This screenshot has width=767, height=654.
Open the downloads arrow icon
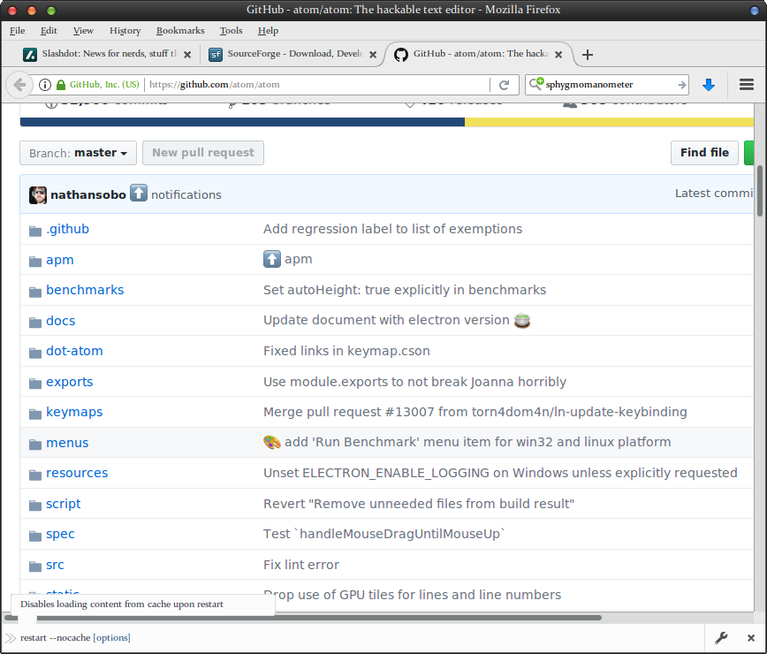tap(709, 85)
